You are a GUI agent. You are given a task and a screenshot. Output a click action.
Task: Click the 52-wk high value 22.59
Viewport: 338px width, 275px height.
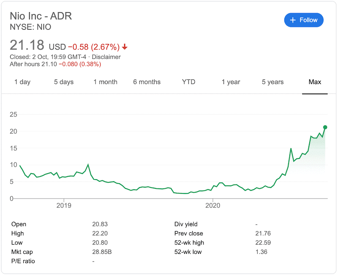coord(263,242)
